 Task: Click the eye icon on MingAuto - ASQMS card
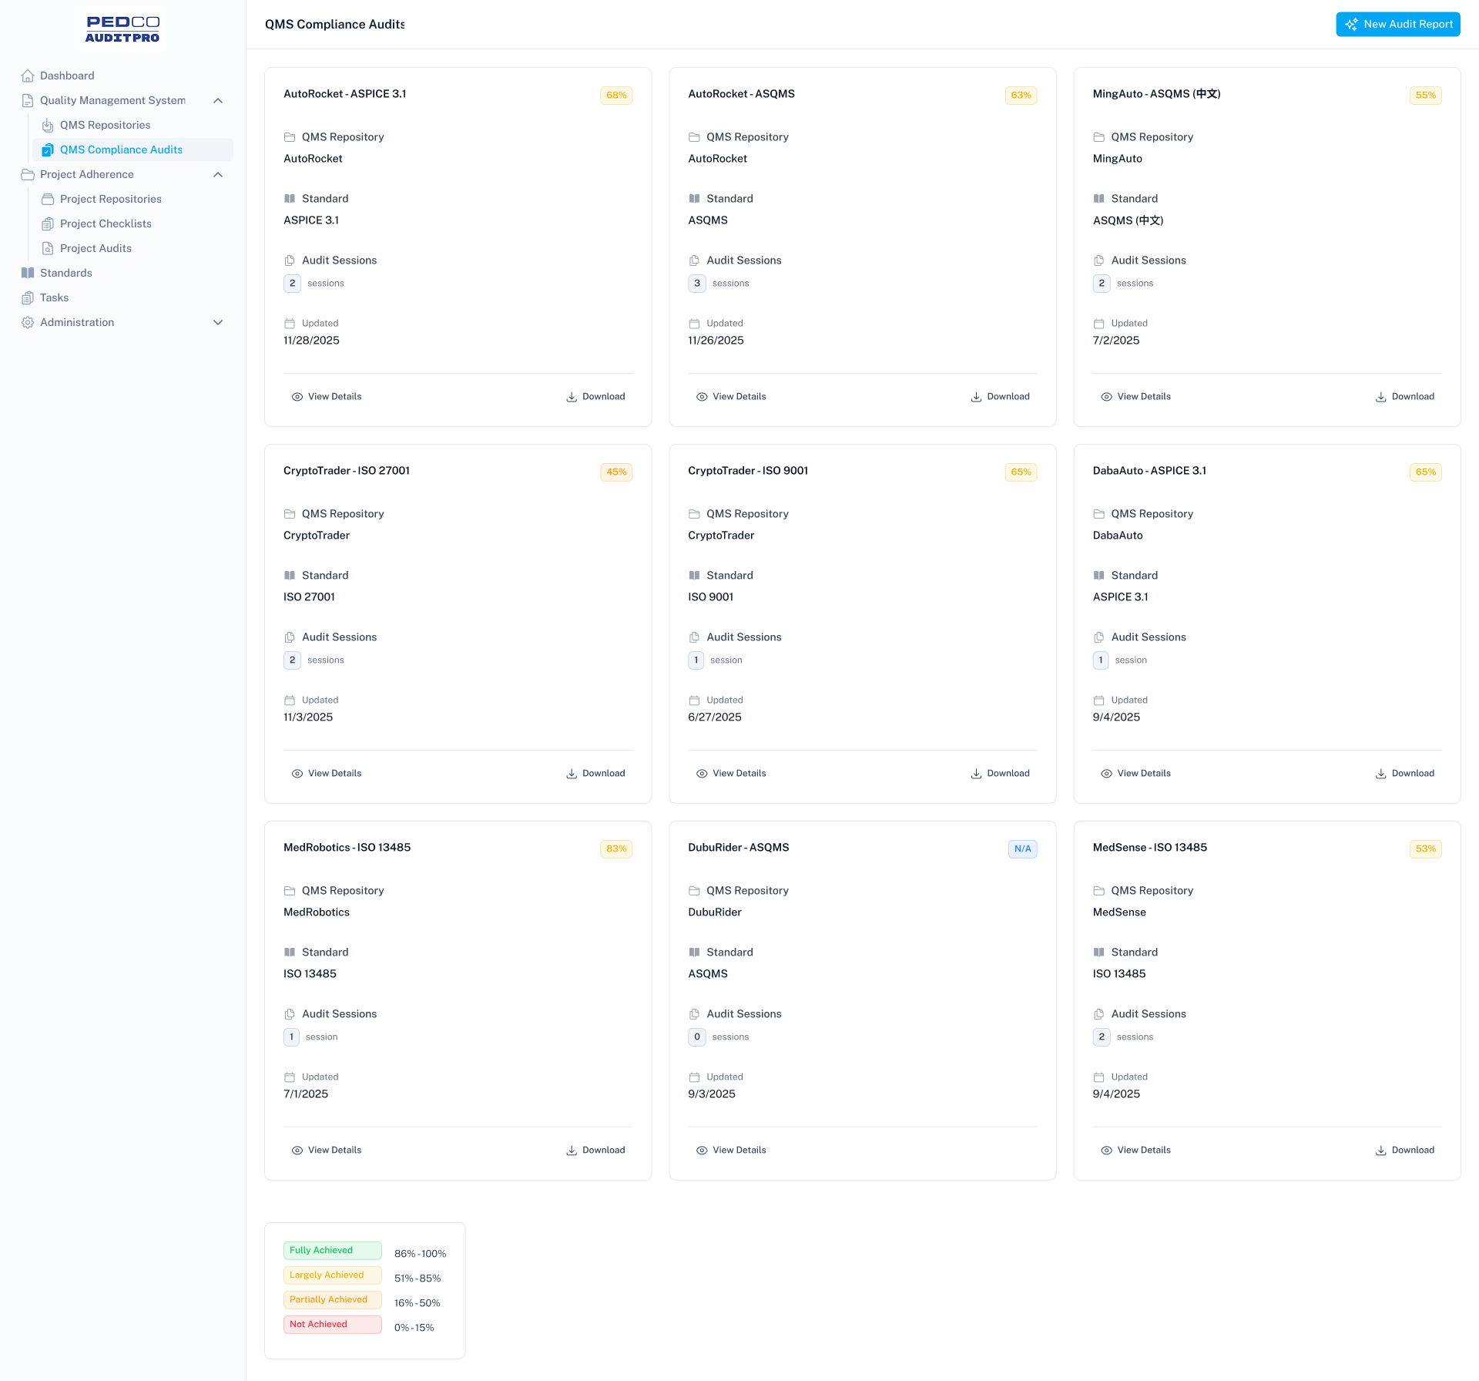click(x=1106, y=397)
